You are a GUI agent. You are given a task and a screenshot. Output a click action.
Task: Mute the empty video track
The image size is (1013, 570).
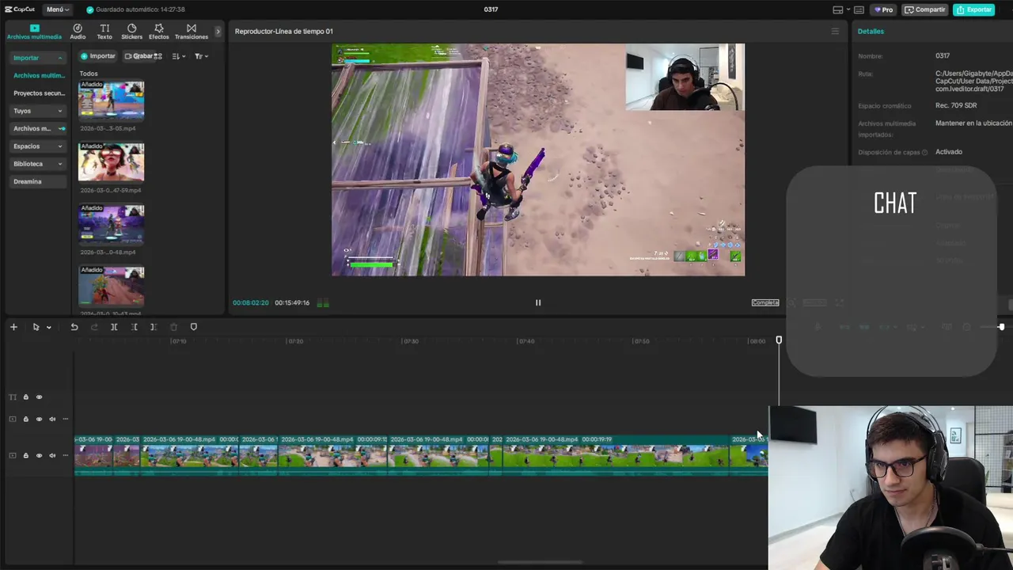[x=52, y=419]
